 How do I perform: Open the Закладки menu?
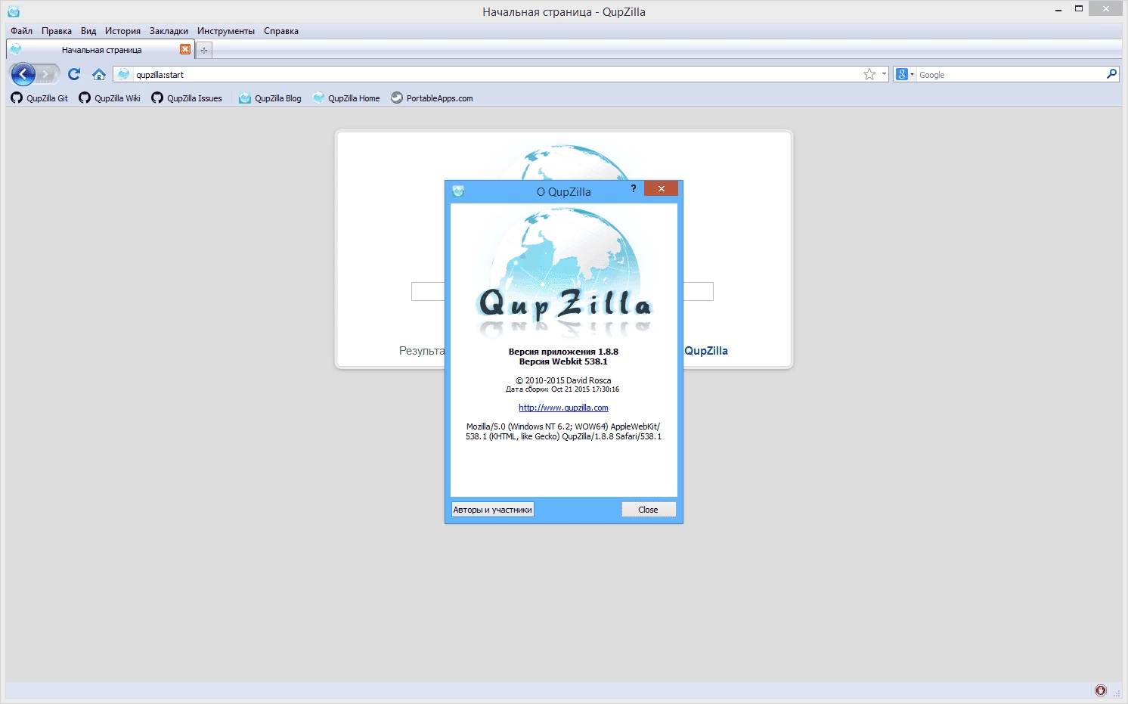coord(169,31)
